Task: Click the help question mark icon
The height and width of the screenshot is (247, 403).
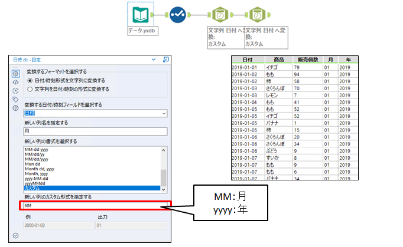Action: [15, 108]
